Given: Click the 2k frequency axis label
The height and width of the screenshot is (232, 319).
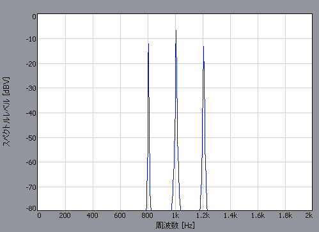Looking at the screenshot, I should click(309, 215).
